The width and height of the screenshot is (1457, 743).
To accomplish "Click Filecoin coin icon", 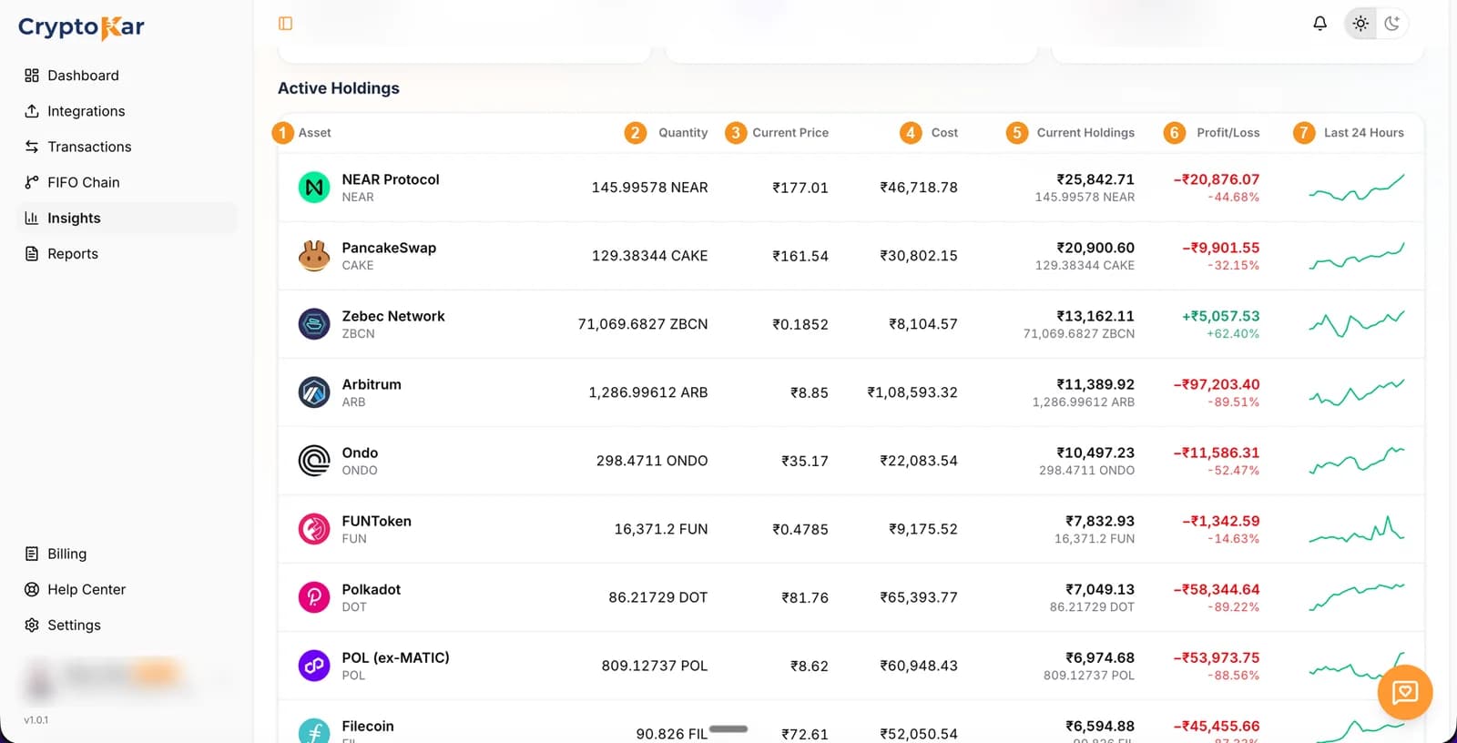I will pyautogui.click(x=314, y=731).
